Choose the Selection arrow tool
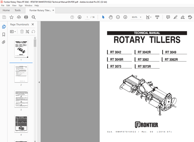The width and height of the screenshot is (194, 142). 103,17
